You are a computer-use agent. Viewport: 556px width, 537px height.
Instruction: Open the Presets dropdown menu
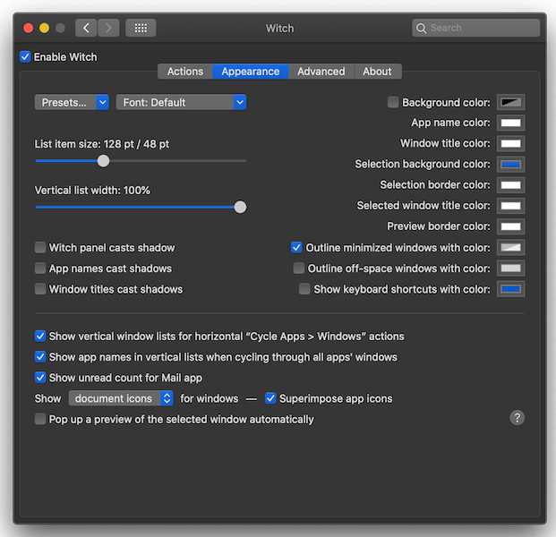click(x=72, y=102)
